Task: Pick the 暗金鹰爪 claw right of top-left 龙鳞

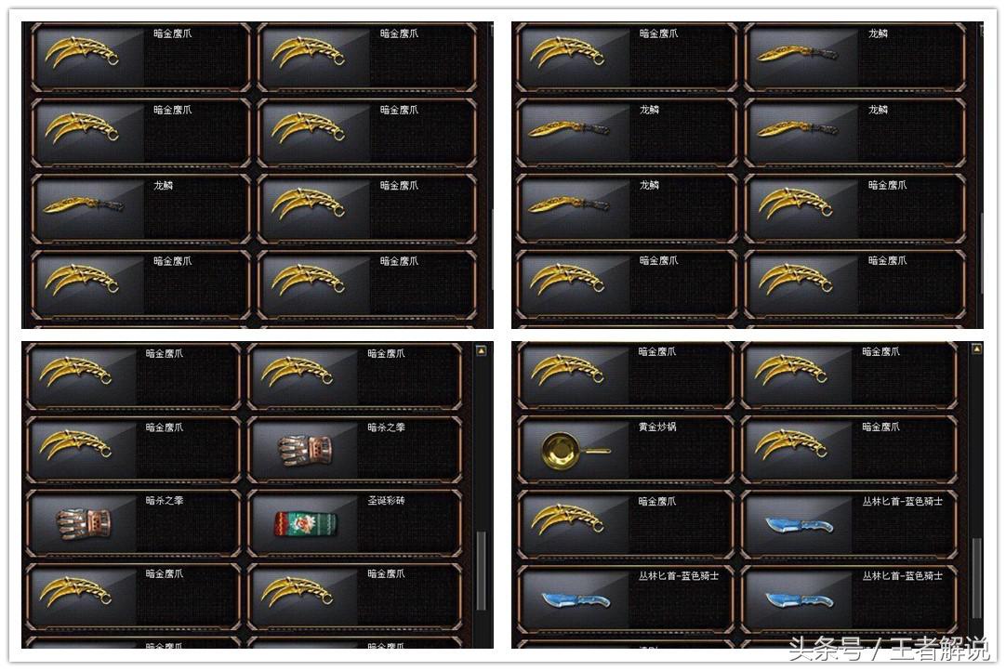Action: pyautogui.click(x=308, y=204)
